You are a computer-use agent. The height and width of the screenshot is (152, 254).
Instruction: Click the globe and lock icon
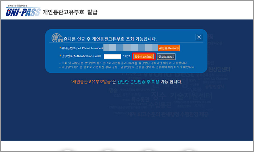[57, 38]
